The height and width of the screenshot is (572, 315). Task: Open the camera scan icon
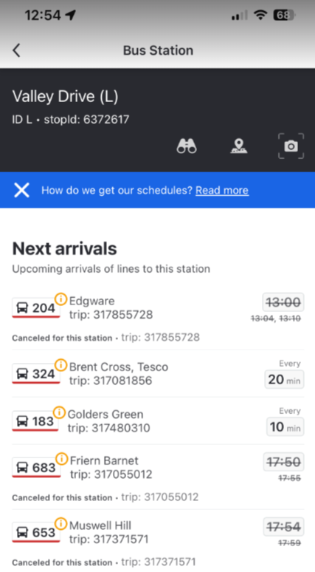tap(291, 146)
